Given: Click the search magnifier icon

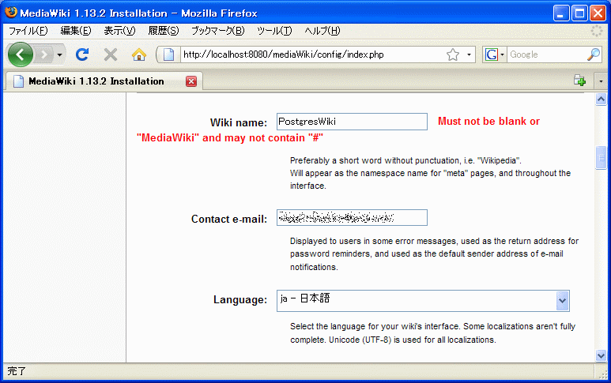Looking at the screenshot, I should pos(594,54).
